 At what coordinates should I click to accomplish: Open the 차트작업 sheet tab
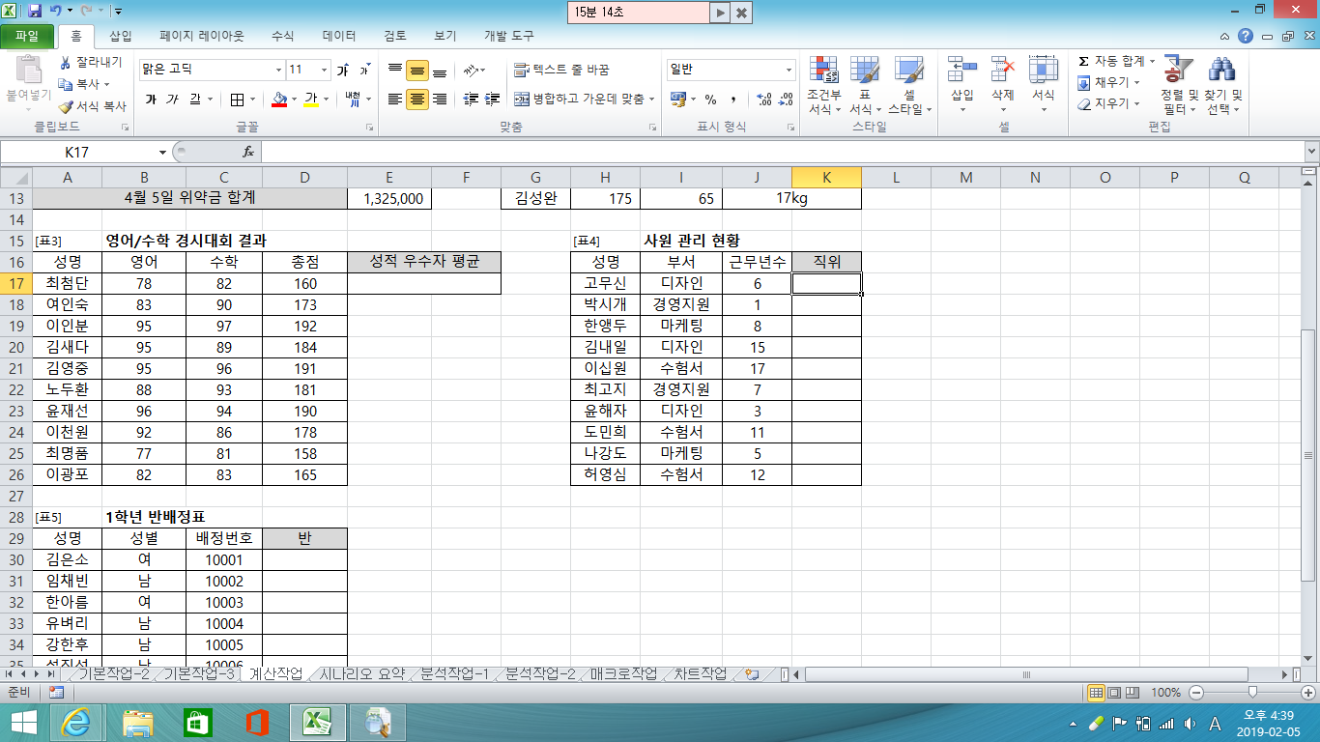click(701, 673)
